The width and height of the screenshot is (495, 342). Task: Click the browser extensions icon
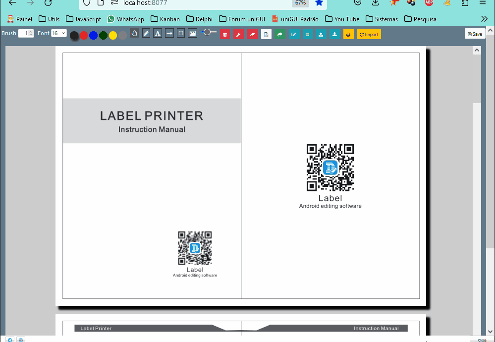pyautogui.click(x=465, y=3)
